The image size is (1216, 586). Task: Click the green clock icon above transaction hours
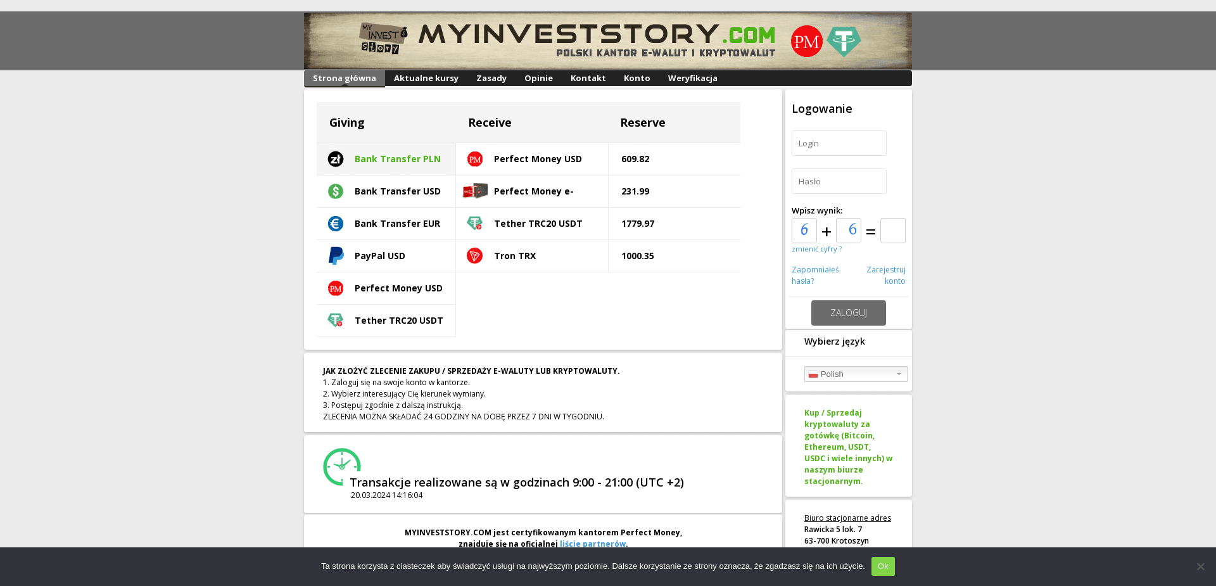pyautogui.click(x=342, y=467)
